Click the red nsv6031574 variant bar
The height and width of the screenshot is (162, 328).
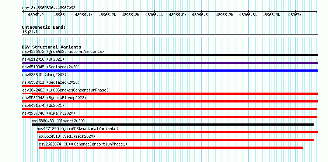(170, 109)
